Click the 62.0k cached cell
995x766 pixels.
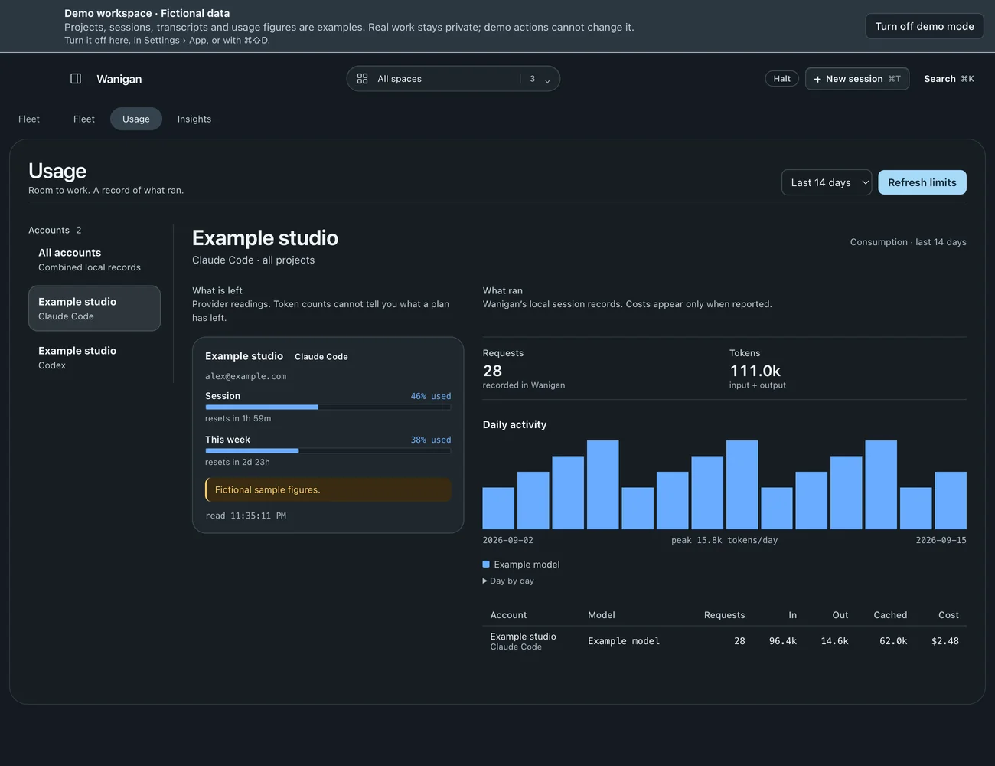click(x=893, y=641)
